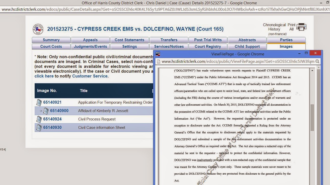Open the Cost Statements tab
330x185 pixels.
point(129,40)
